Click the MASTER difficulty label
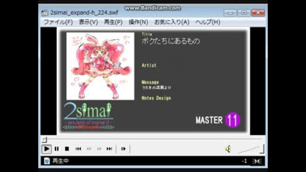The width and height of the screenshot is (306, 172). click(x=209, y=120)
